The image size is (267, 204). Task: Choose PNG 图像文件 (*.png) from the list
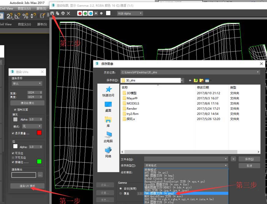click(x=186, y=193)
